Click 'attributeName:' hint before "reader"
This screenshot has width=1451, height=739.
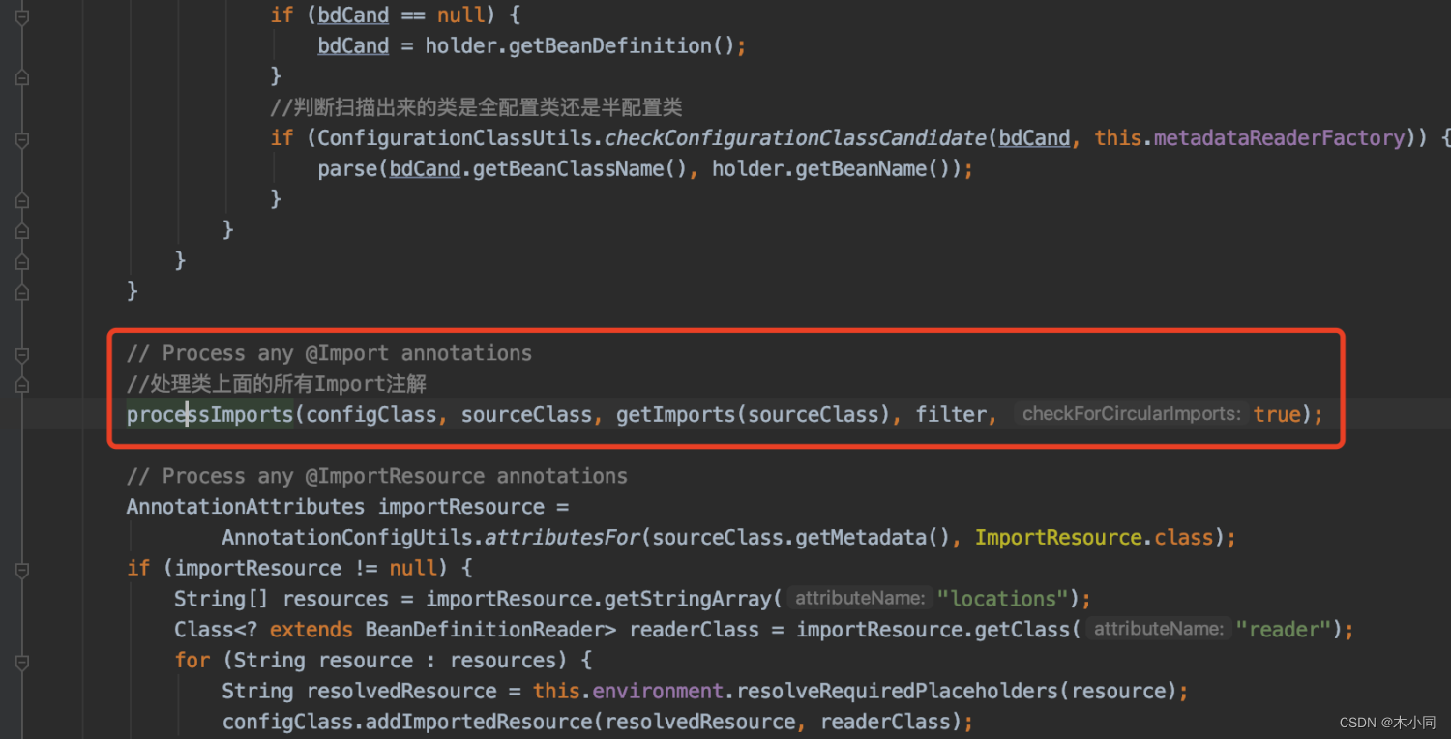pyautogui.click(x=1158, y=629)
